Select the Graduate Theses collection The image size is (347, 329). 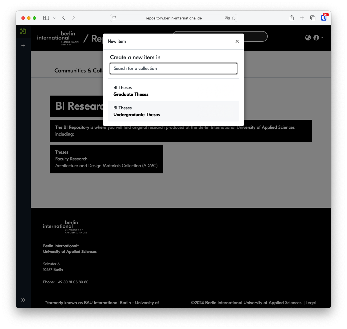point(173,91)
